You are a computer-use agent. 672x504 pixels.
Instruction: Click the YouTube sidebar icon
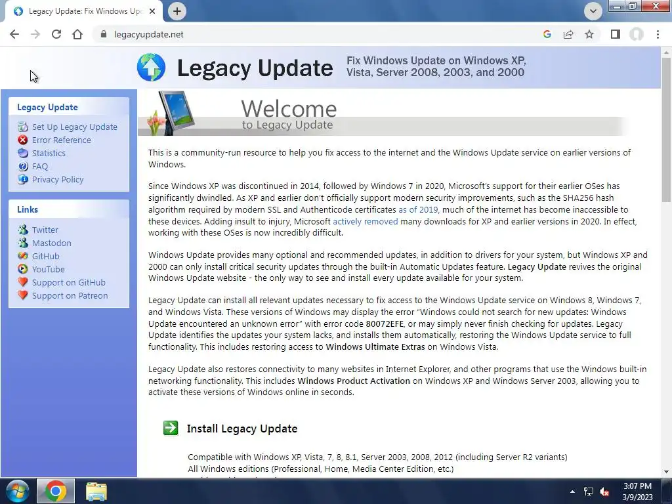(23, 269)
